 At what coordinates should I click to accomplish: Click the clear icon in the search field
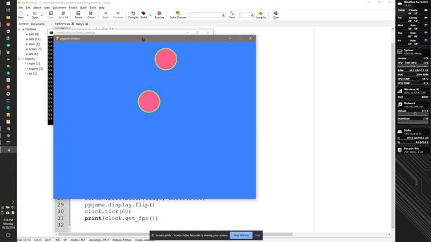click(224, 15)
